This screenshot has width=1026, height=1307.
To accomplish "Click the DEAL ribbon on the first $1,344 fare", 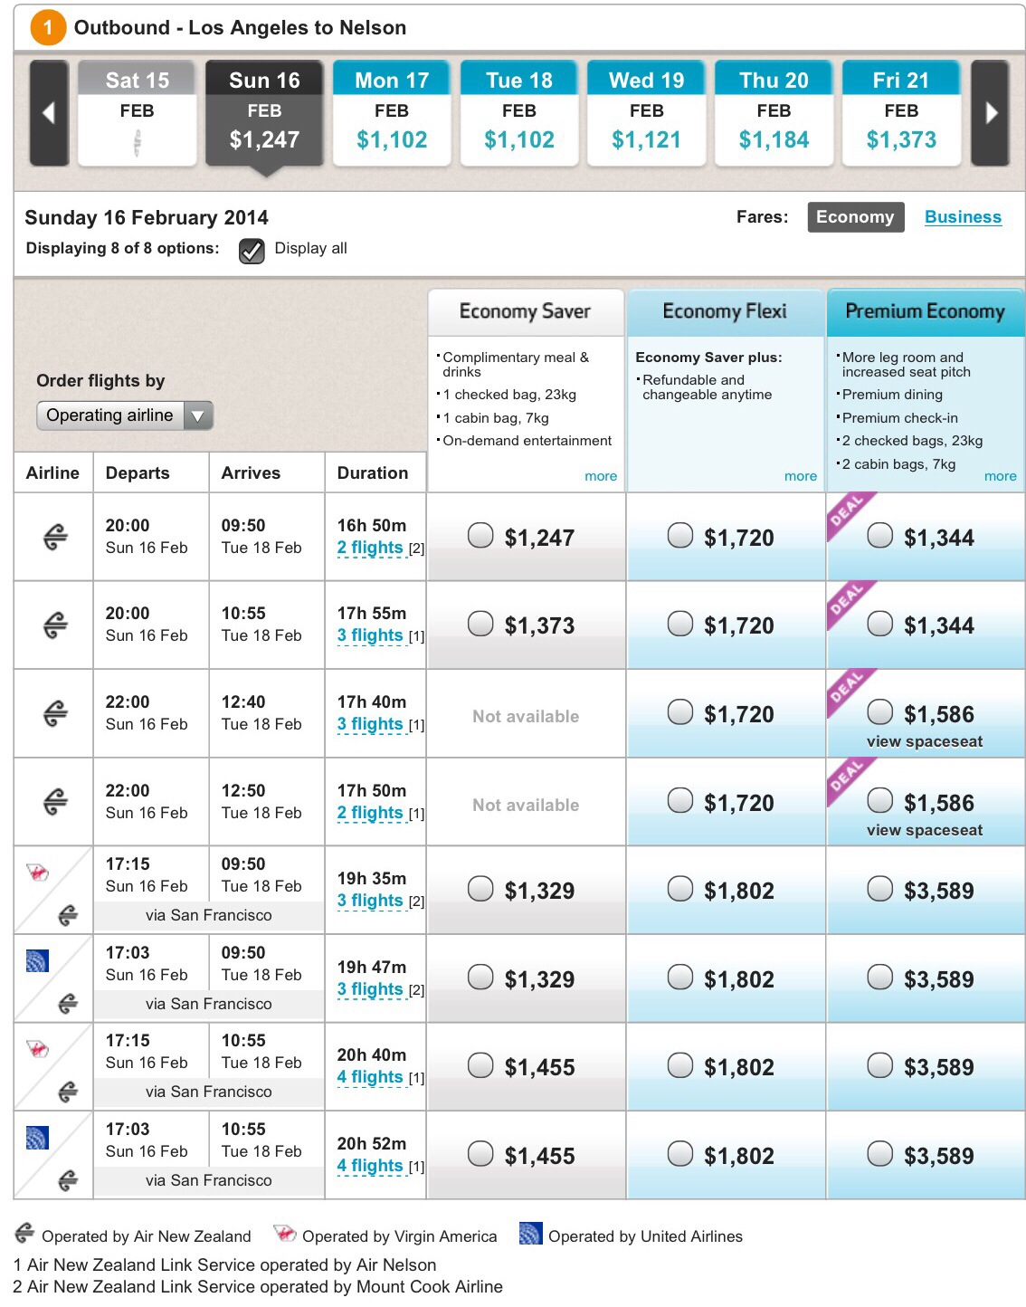I will (848, 511).
